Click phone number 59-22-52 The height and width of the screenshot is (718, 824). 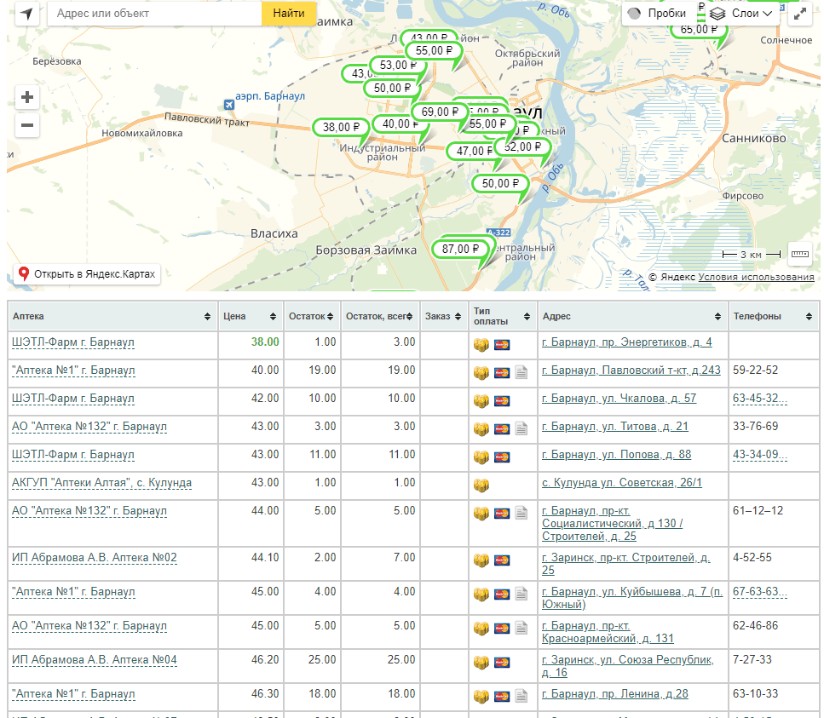click(755, 370)
